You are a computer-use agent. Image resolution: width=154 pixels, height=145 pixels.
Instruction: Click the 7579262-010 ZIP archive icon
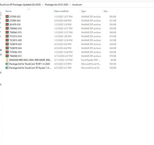(7, 52)
